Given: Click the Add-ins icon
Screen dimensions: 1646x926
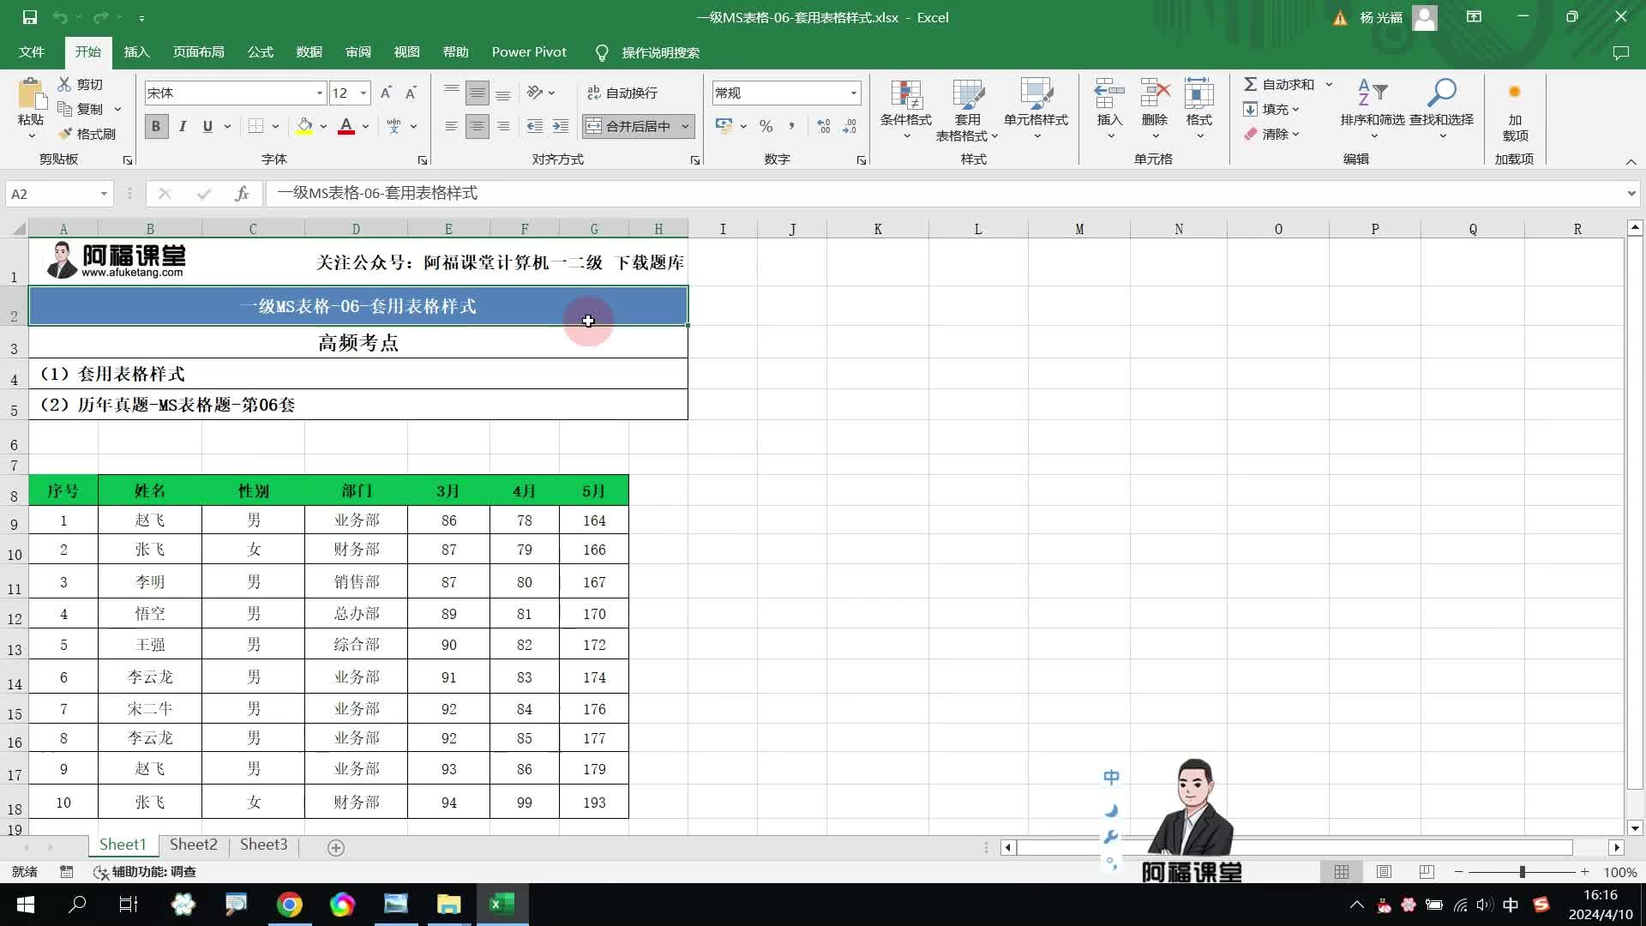Looking at the screenshot, I should pos(1515,93).
